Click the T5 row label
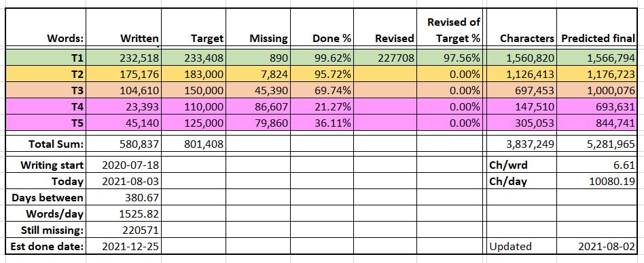The image size is (644, 263). coord(46,123)
